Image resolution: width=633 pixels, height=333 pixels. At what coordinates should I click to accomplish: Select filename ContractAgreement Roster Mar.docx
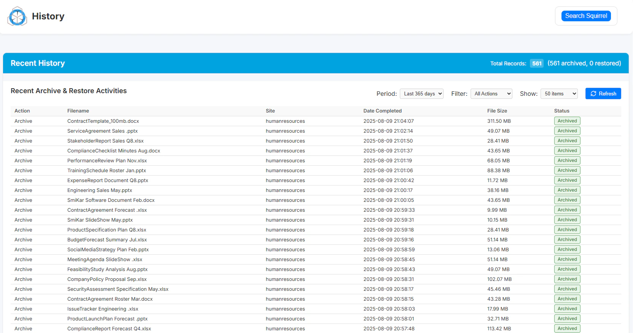(110, 299)
